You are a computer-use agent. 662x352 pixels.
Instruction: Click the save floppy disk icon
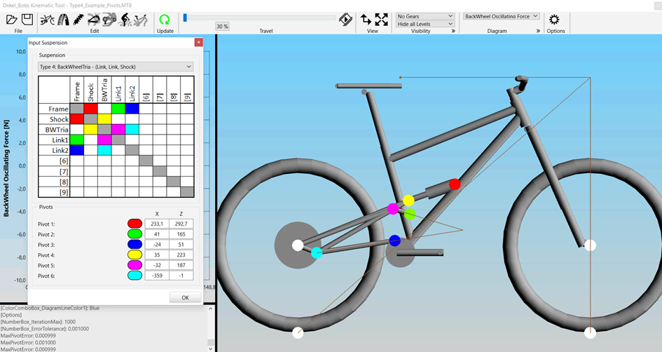(27, 20)
